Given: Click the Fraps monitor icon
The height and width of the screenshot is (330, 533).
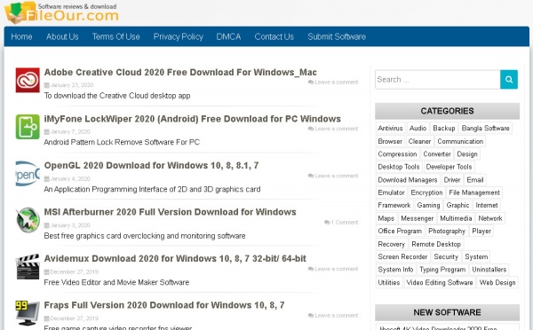Looking at the screenshot, I should click(28, 313).
